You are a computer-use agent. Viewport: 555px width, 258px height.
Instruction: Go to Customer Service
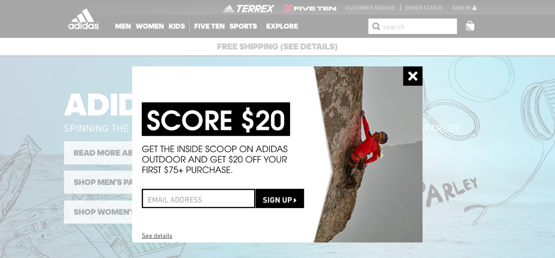click(371, 8)
